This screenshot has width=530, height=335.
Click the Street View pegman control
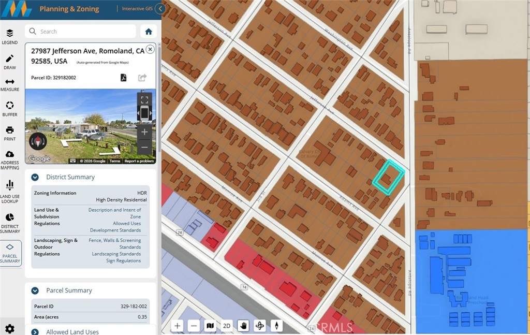(144, 113)
